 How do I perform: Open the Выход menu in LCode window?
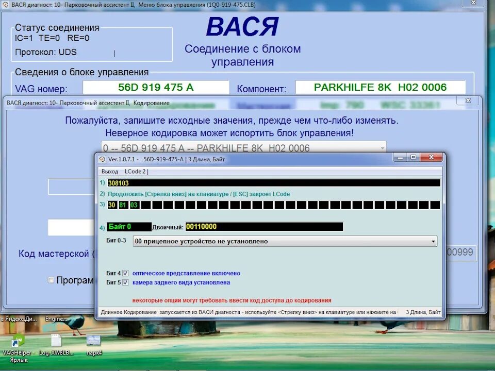(109, 171)
